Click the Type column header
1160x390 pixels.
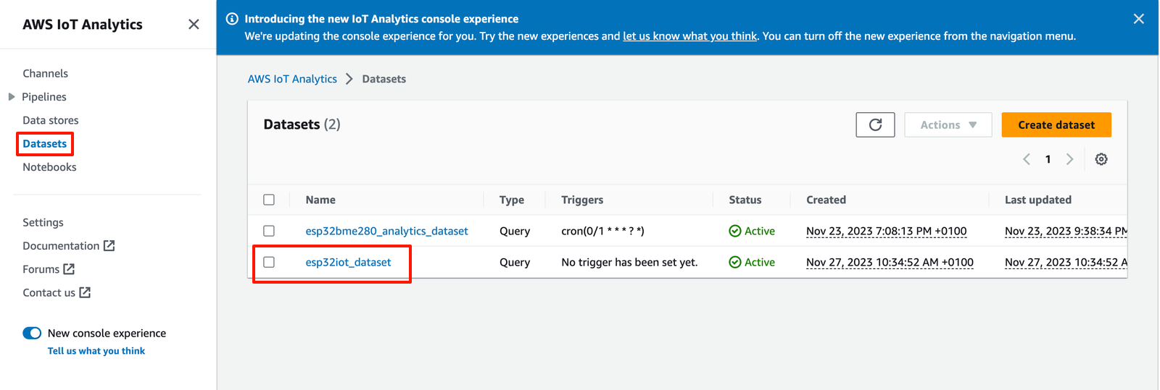click(512, 200)
